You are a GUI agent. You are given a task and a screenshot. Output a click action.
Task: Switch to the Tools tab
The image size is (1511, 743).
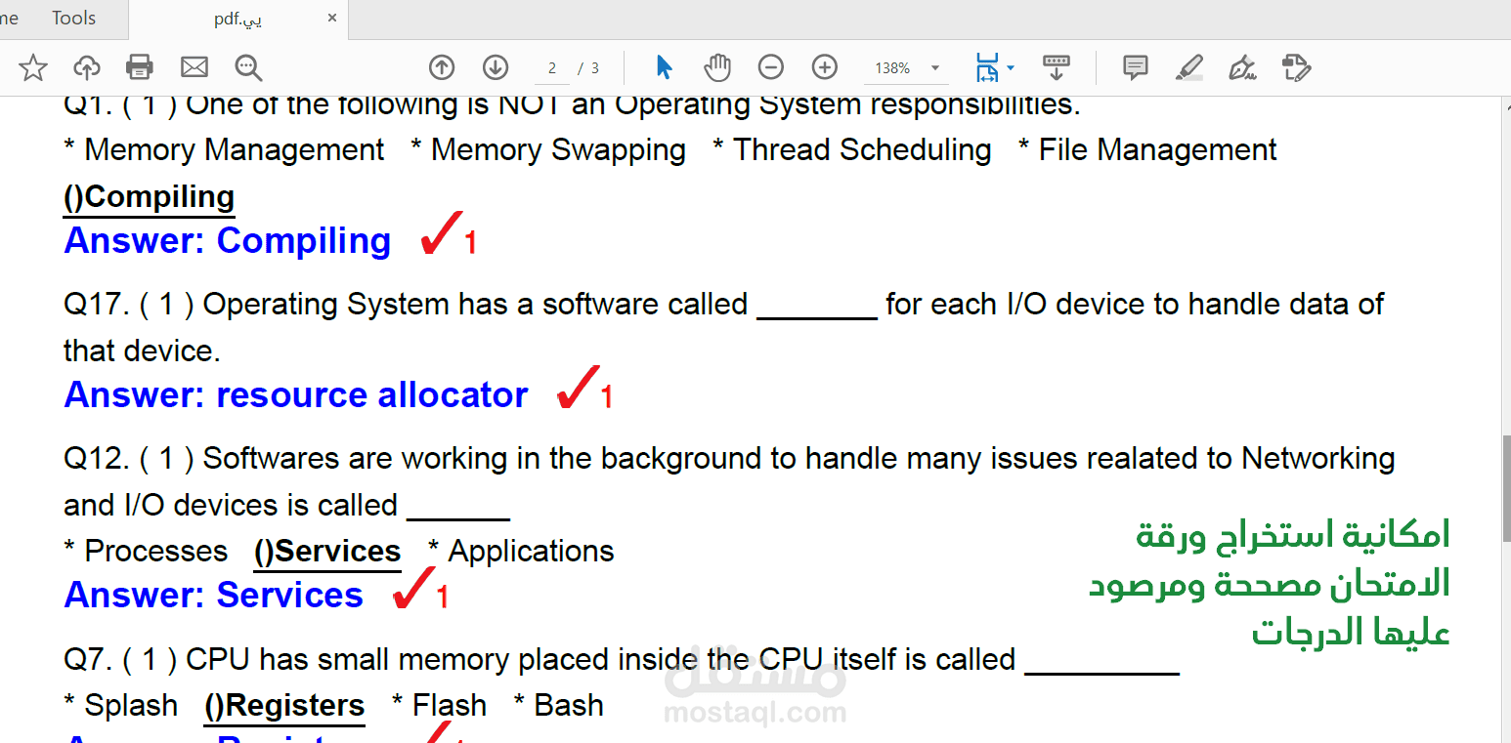(x=73, y=18)
